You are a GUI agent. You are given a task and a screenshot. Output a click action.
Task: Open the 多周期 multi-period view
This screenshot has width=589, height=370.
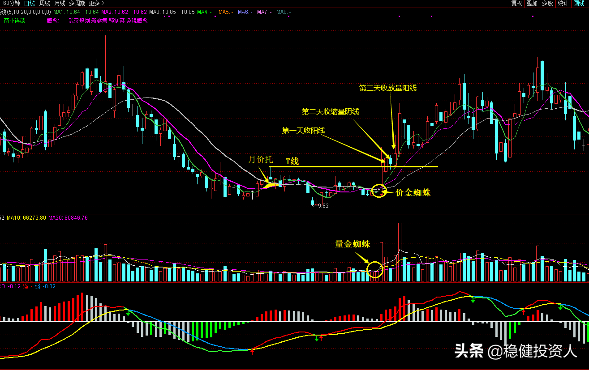pos(77,4)
